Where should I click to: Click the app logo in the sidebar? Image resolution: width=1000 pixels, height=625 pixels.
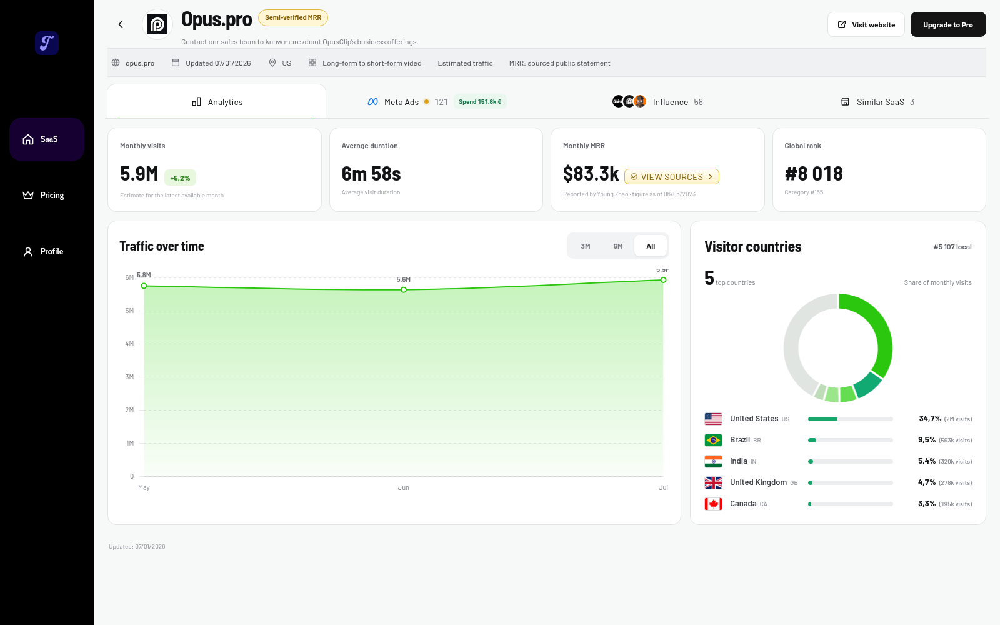[x=47, y=43]
